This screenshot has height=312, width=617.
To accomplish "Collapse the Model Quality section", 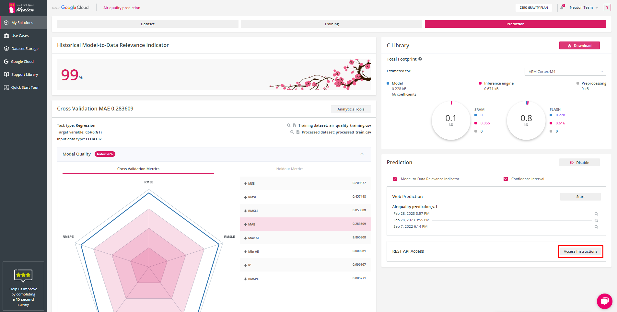I will click(x=362, y=154).
